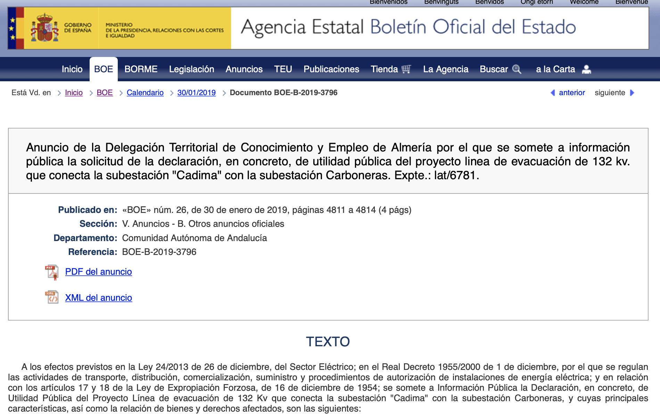Open Publicaciones in the navigation bar
The image size is (660, 414).
click(x=331, y=69)
